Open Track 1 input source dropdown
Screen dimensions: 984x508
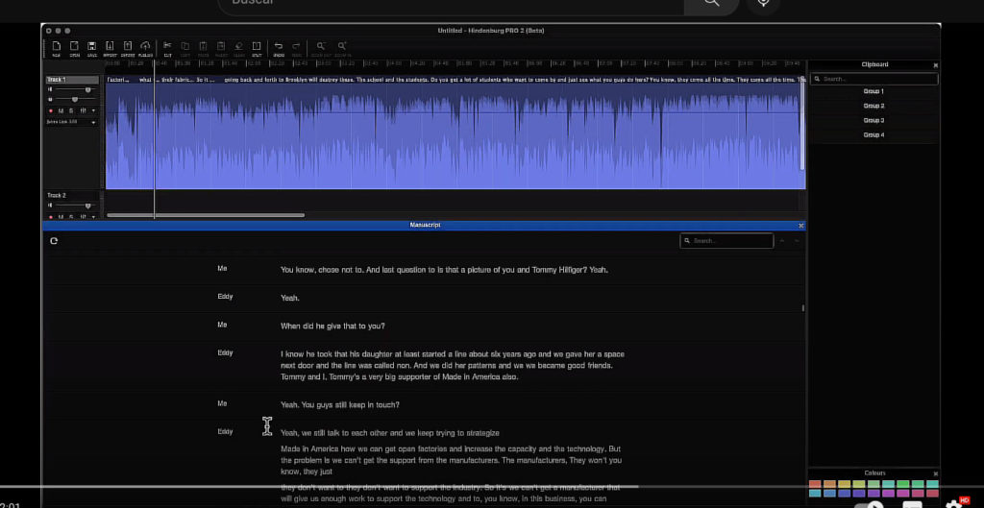point(71,122)
